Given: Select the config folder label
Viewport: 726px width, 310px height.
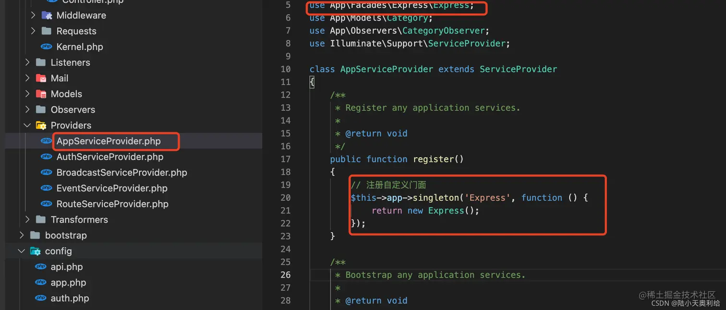Looking at the screenshot, I should pos(59,251).
